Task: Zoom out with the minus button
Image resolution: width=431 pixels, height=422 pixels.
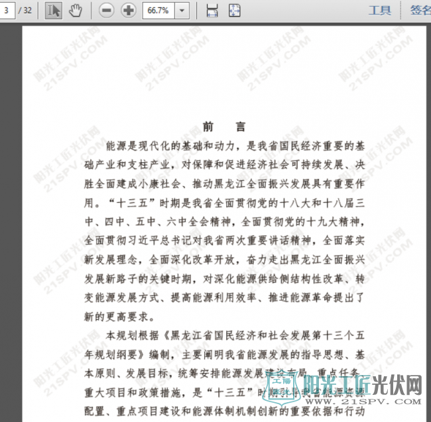Action: pyautogui.click(x=107, y=10)
